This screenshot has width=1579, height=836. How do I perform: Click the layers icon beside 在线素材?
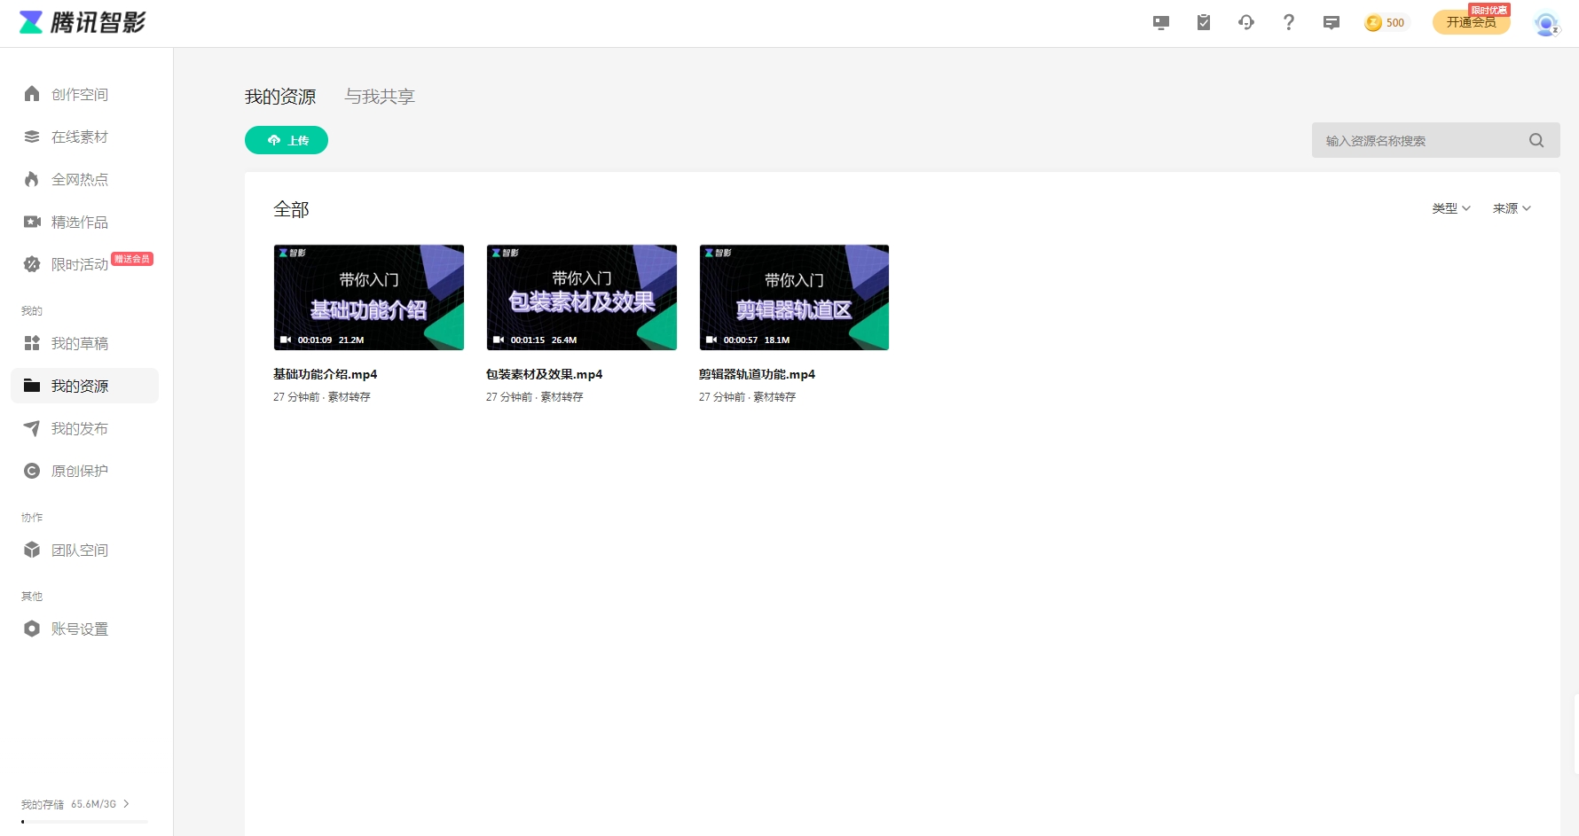(x=32, y=137)
